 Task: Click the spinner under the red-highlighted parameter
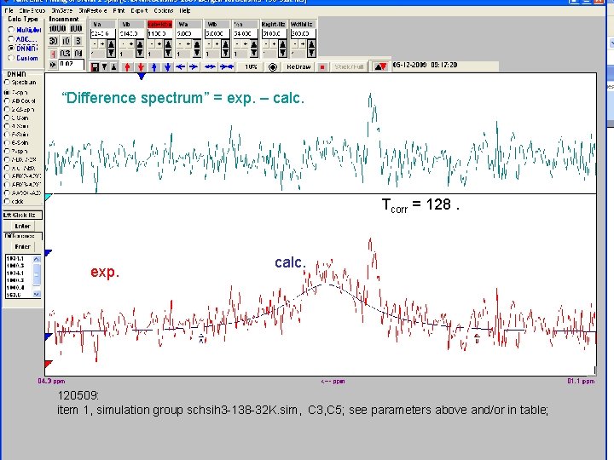pyautogui.click(x=168, y=49)
